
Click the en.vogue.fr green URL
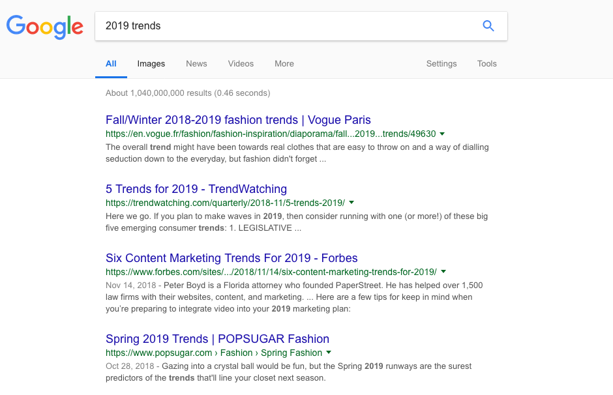click(271, 134)
